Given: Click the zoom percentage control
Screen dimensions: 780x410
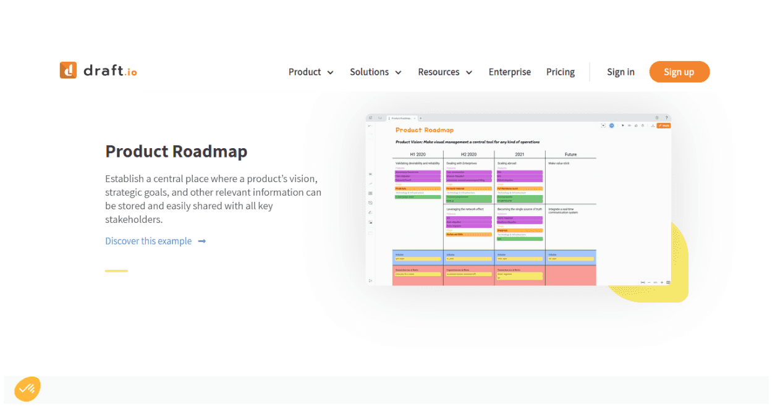Looking at the screenshot, I should [655, 282].
